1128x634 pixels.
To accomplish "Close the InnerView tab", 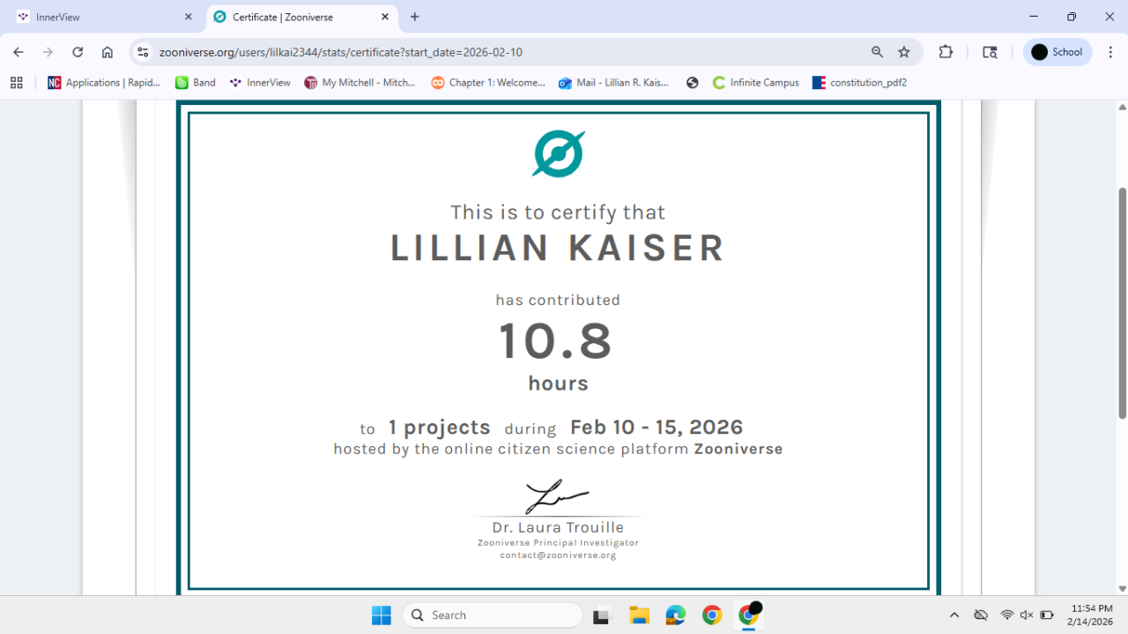I will tap(188, 17).
